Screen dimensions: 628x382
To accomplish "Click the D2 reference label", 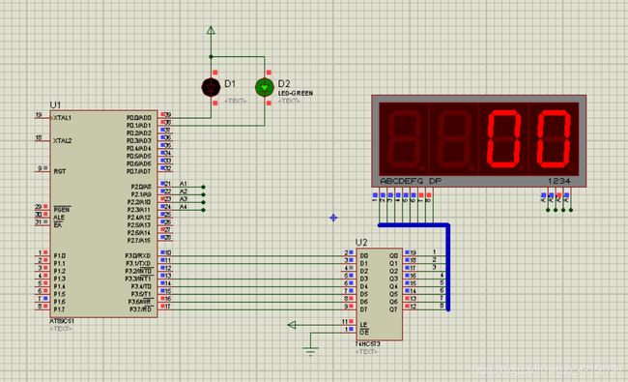I will [x=284, y=84].
